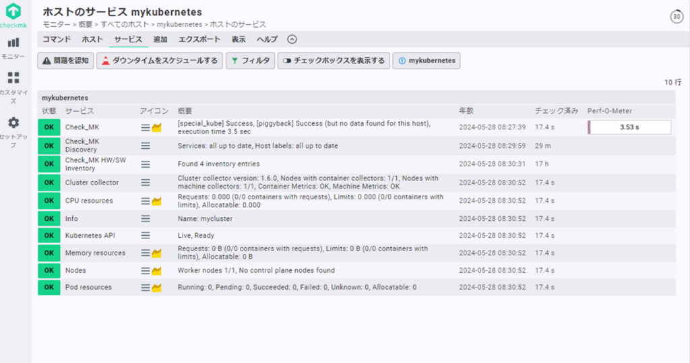Collapse the menu bar with circled chevron

(292, 39)
